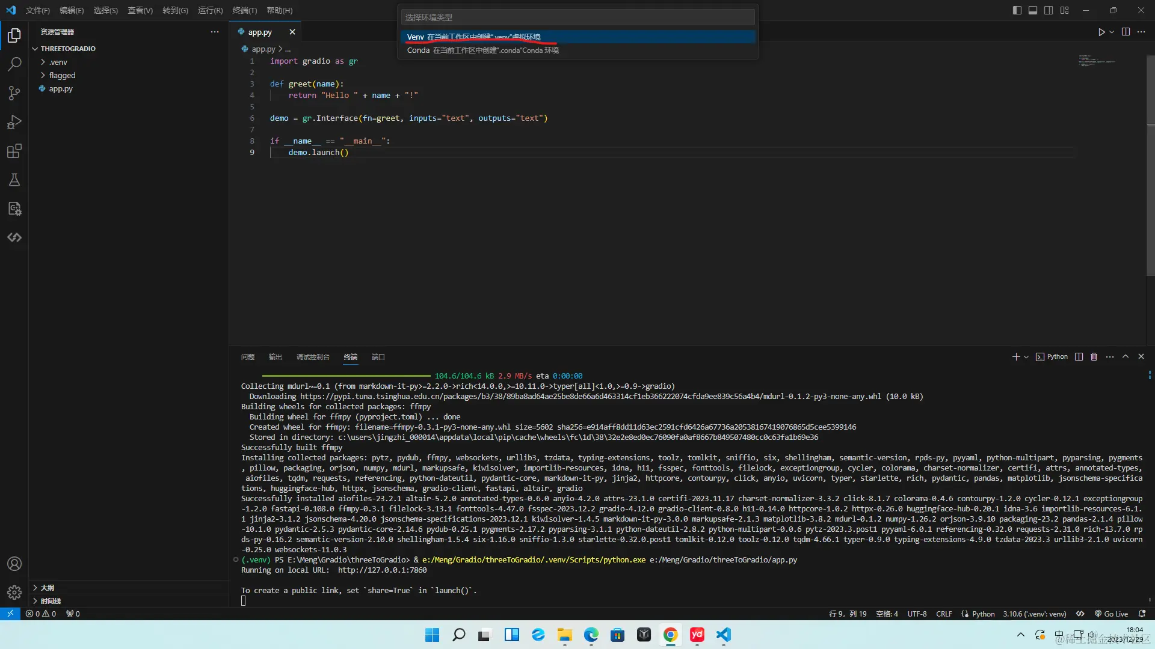Expand the flagged folder

pyautogui.click(x=62, y=75)
